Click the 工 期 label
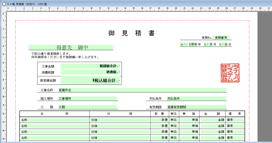272x143 pixels. point(47,107)
